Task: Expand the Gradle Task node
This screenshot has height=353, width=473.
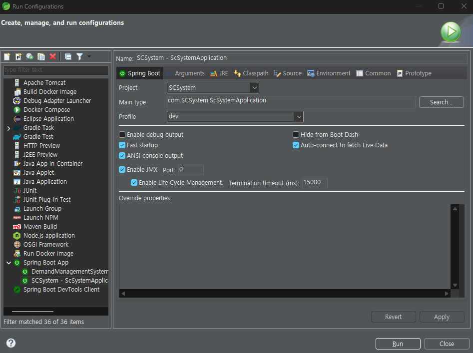Action: pos(8,128)
